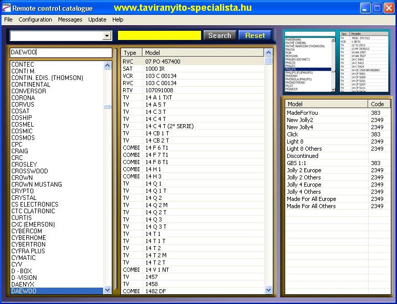The width and height of the screenshot is (397, 304).
Task: Select New Jolly2 remote row
Action: click(338, 120)
